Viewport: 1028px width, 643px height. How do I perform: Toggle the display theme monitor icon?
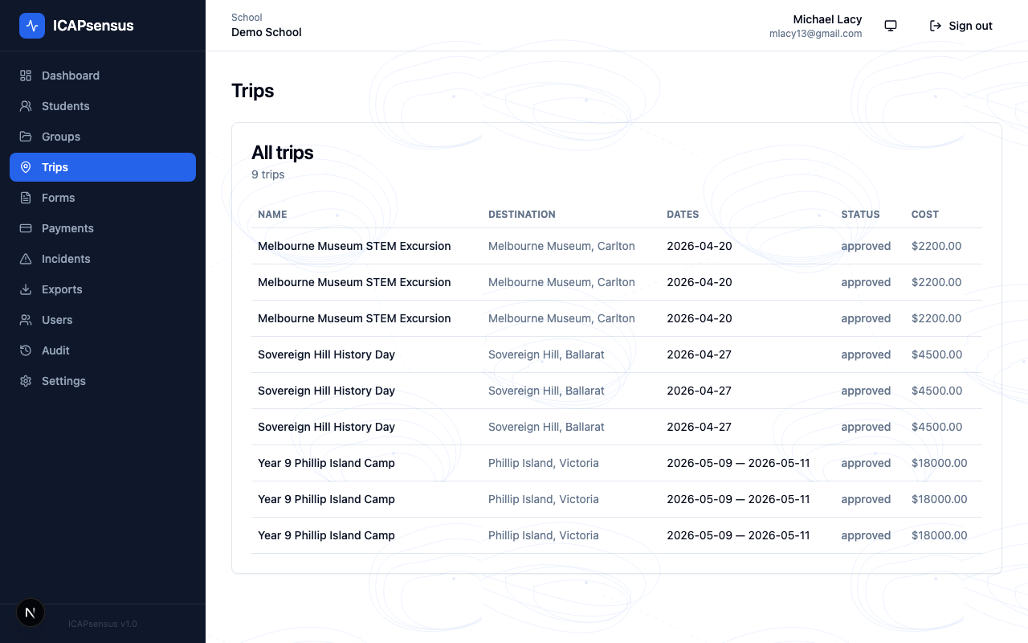(891, 26)
